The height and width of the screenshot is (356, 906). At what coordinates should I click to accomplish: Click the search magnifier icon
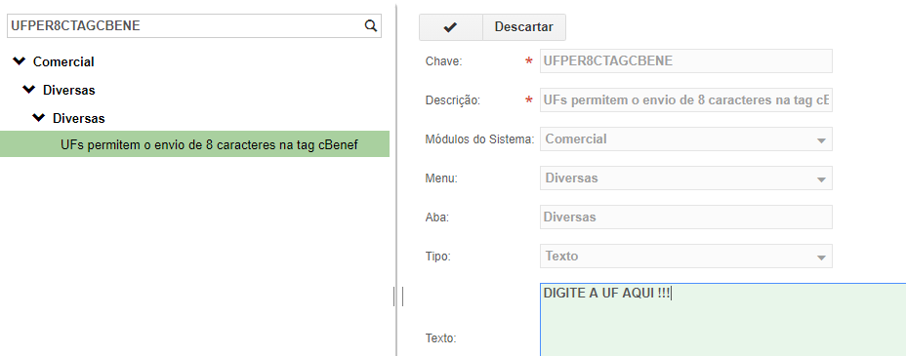pyautogui.click(x=370, y=26)
